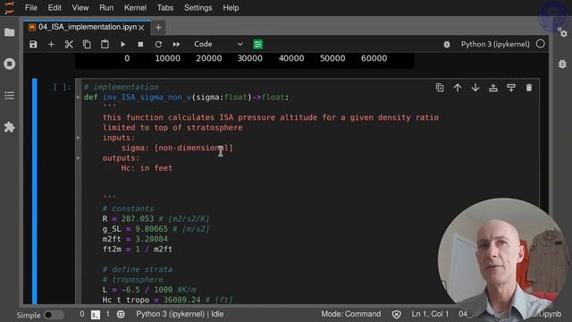Paste cell from clipboard icon
Viewport: 572px width, 322px height.
pyautogui.click(x=105, y=44)
